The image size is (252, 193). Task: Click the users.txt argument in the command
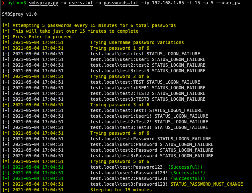click(81, 3)
